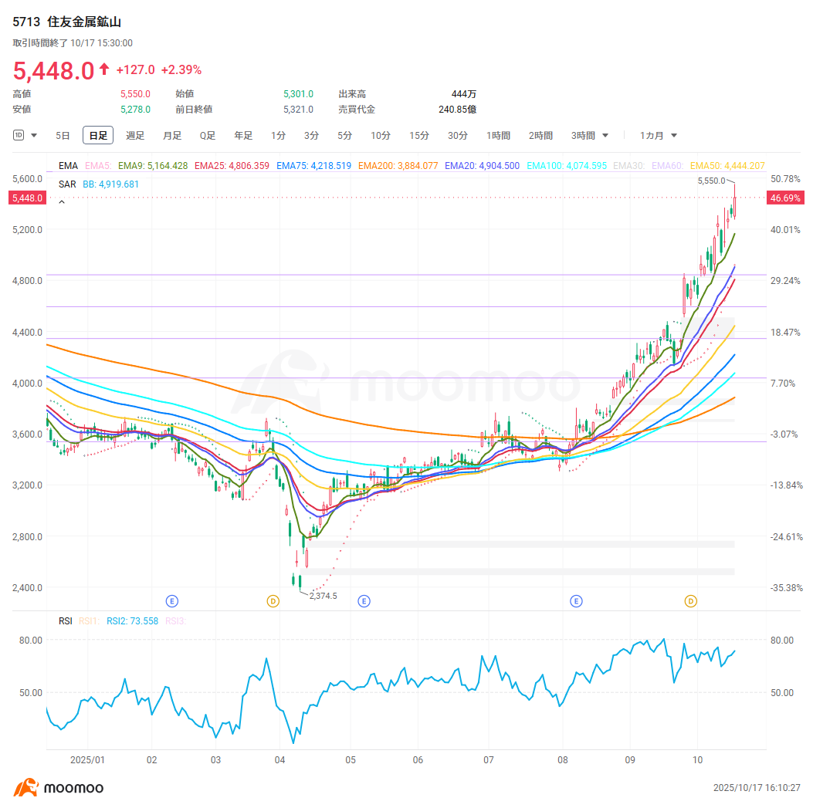
Task: Toggle the EMA20 4,904.500 legend entry
Action: 483,166
